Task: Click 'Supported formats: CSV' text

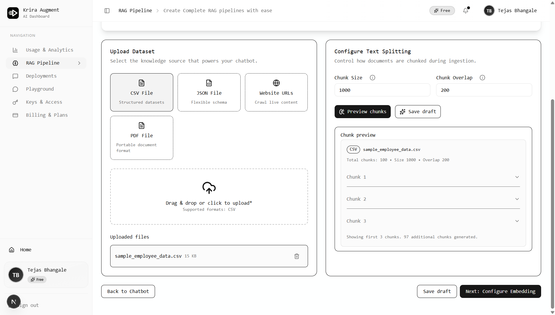Action: (209, 210)
